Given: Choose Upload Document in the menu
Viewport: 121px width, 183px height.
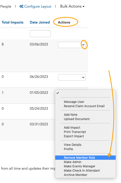Looking at the screenshot, I should (77, 119).
